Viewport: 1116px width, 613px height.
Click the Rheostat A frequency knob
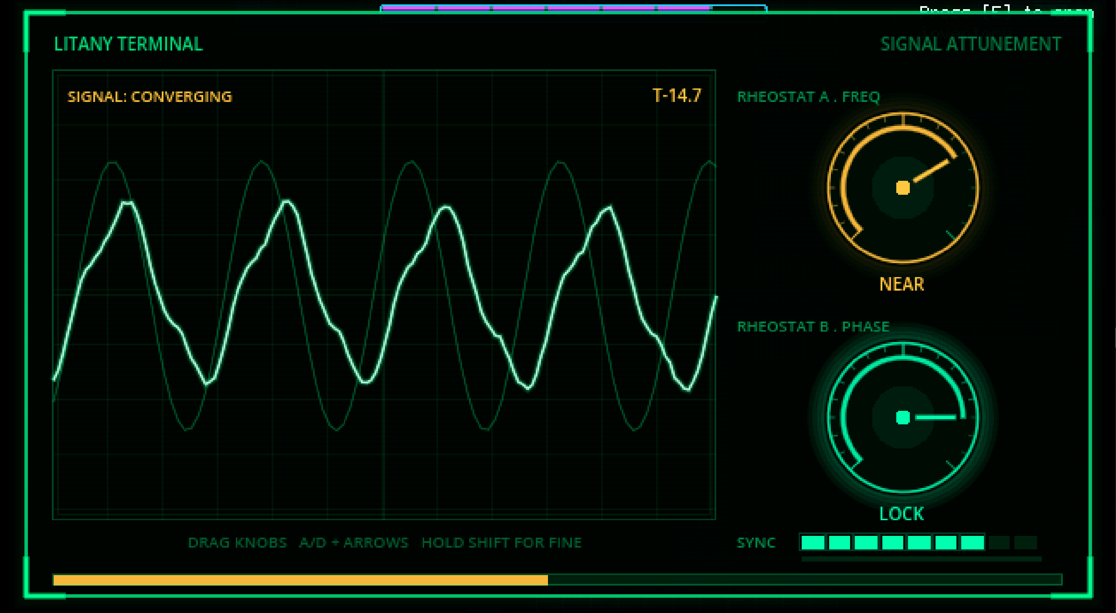click(x=903, y=188)
